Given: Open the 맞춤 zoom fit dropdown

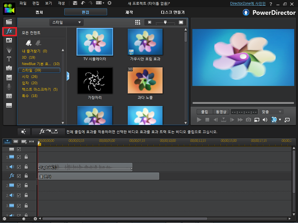Looking at the screenshot, I should point(271,112).
